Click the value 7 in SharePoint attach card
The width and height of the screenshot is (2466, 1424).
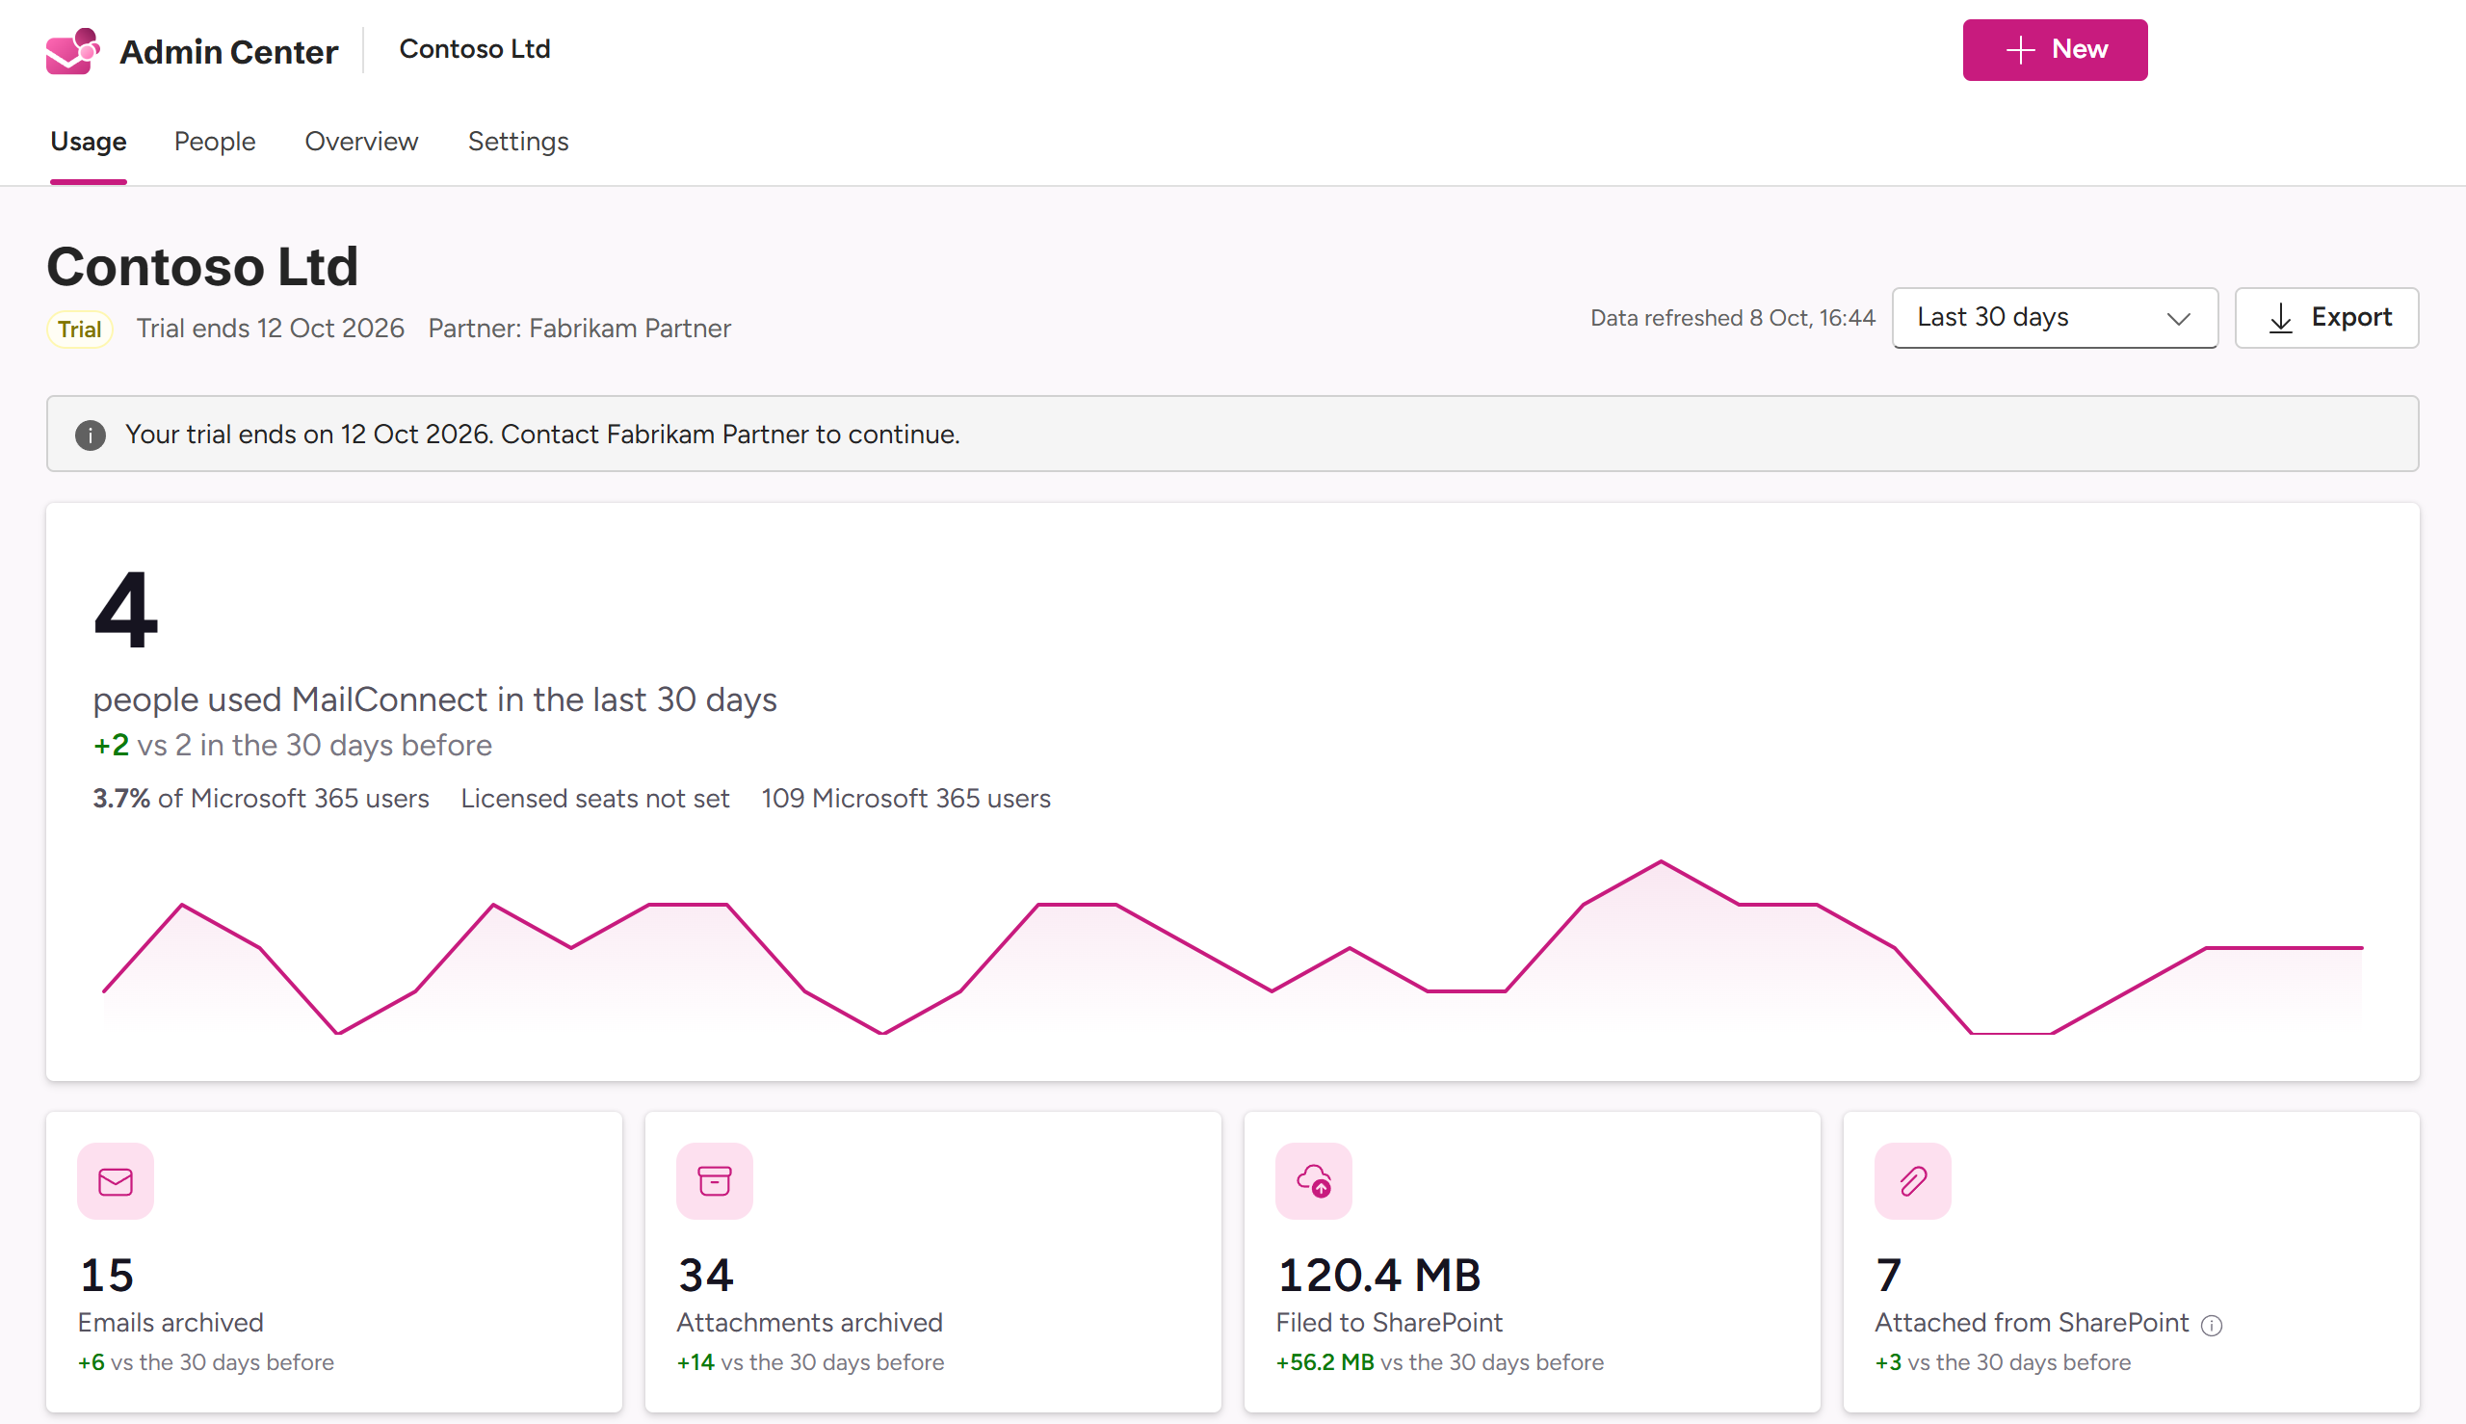point(1889,1276)
